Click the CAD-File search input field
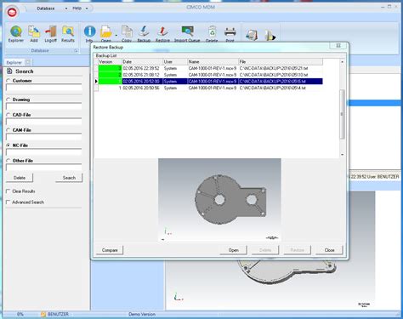The width and height of the screenshot is (403, 319). [44, 122]
